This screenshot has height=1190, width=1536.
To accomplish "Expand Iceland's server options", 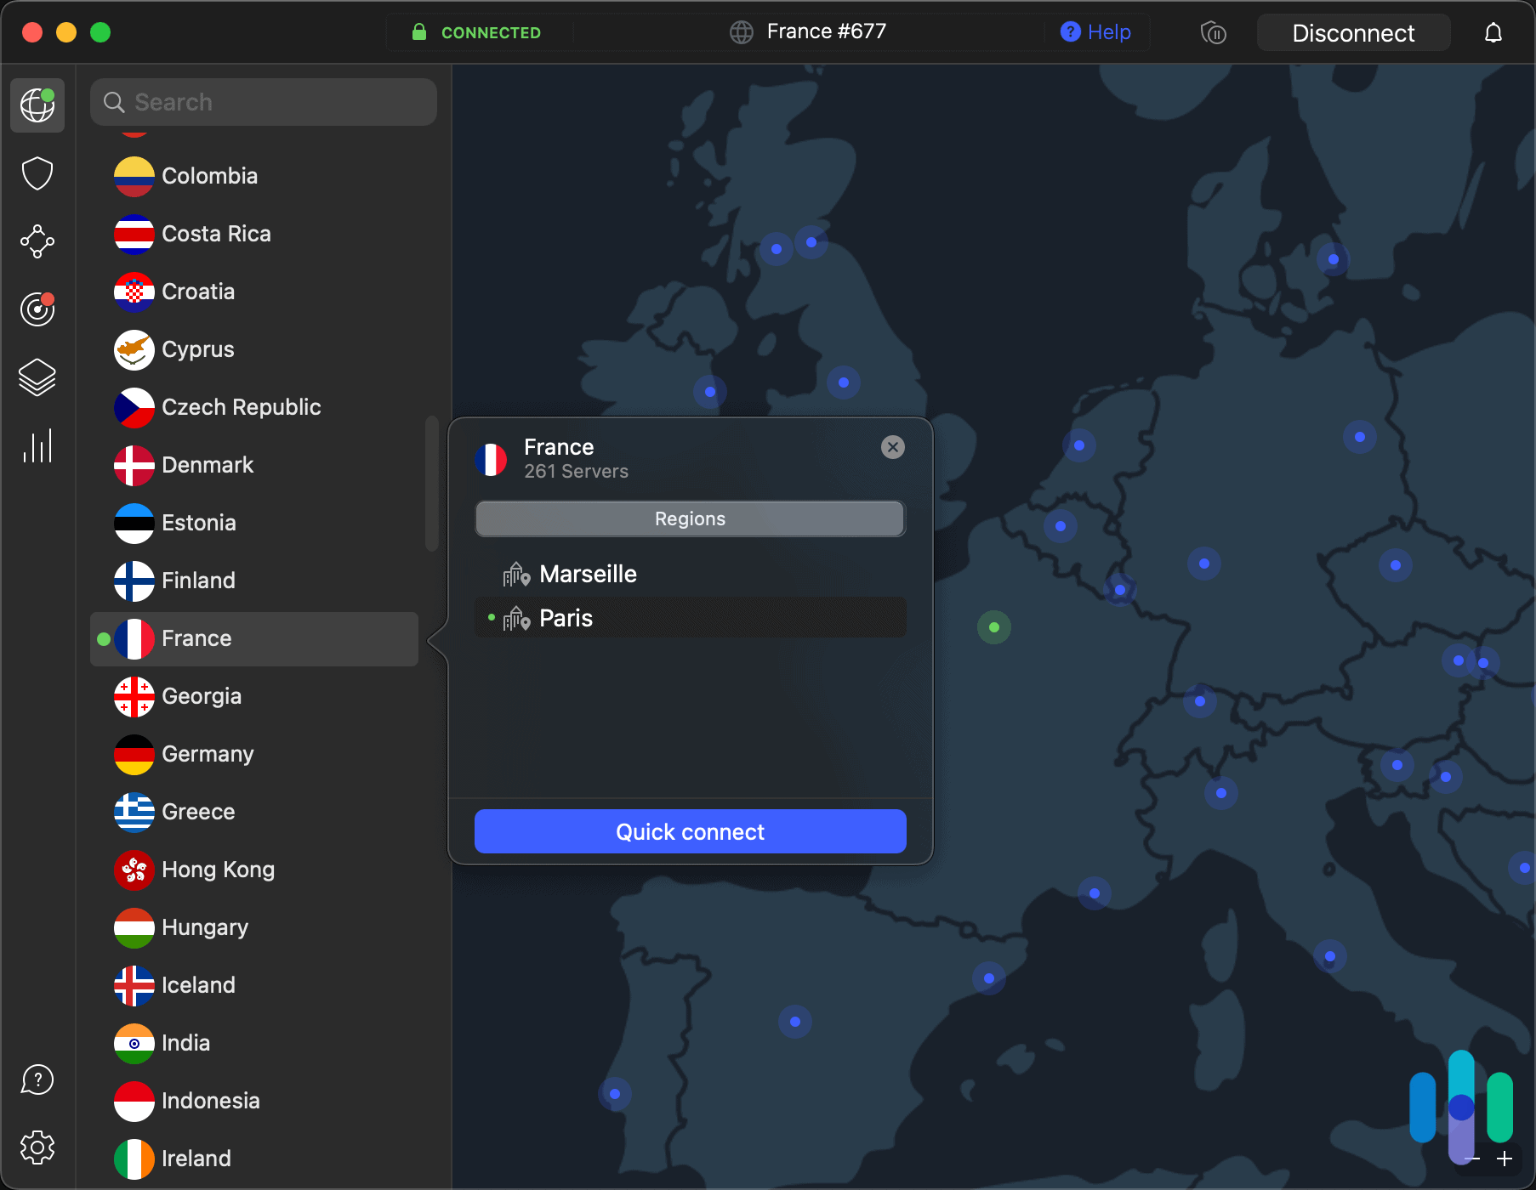I will tap(199, 985).
